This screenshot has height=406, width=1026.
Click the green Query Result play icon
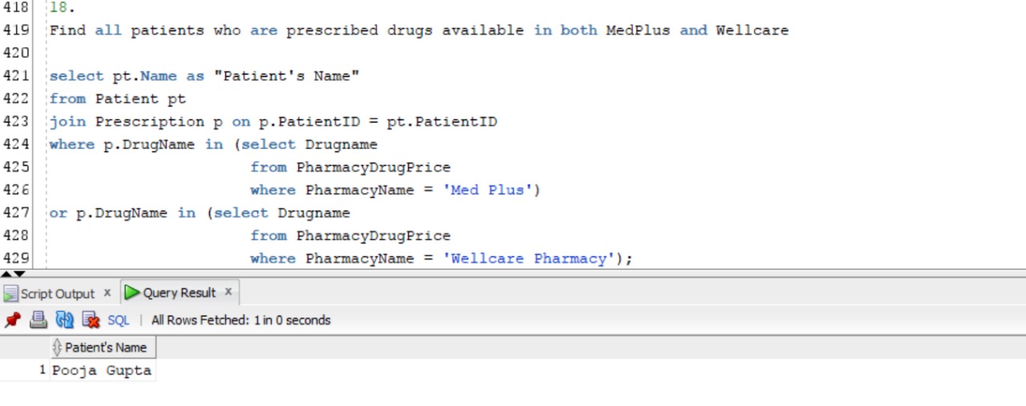[132, 292]
